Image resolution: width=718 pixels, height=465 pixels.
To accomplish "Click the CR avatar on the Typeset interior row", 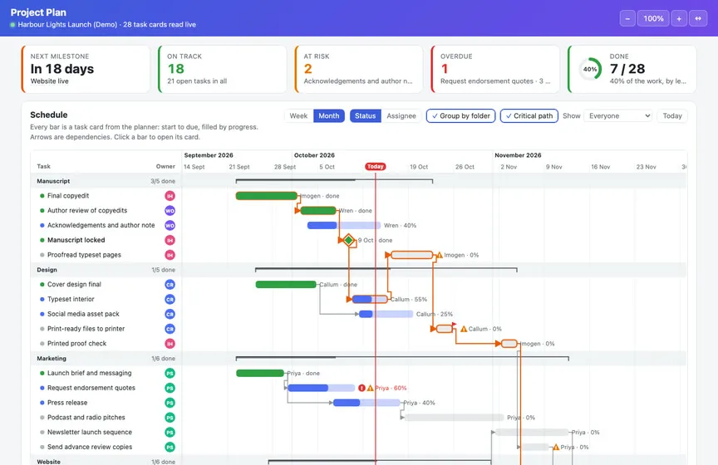I will pyautogui.click(x=170, y=299).
